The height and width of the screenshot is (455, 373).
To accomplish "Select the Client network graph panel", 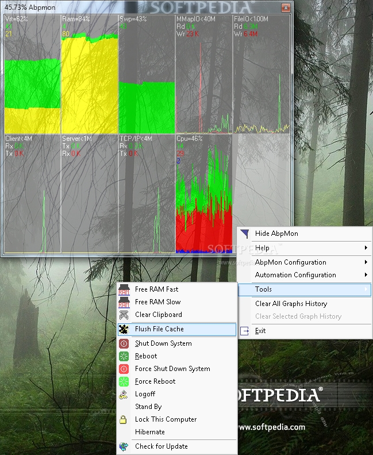I will pos(32,193).
